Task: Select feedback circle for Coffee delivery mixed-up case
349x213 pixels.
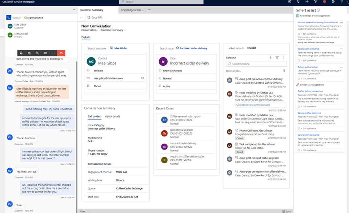Action: point(299,107)
